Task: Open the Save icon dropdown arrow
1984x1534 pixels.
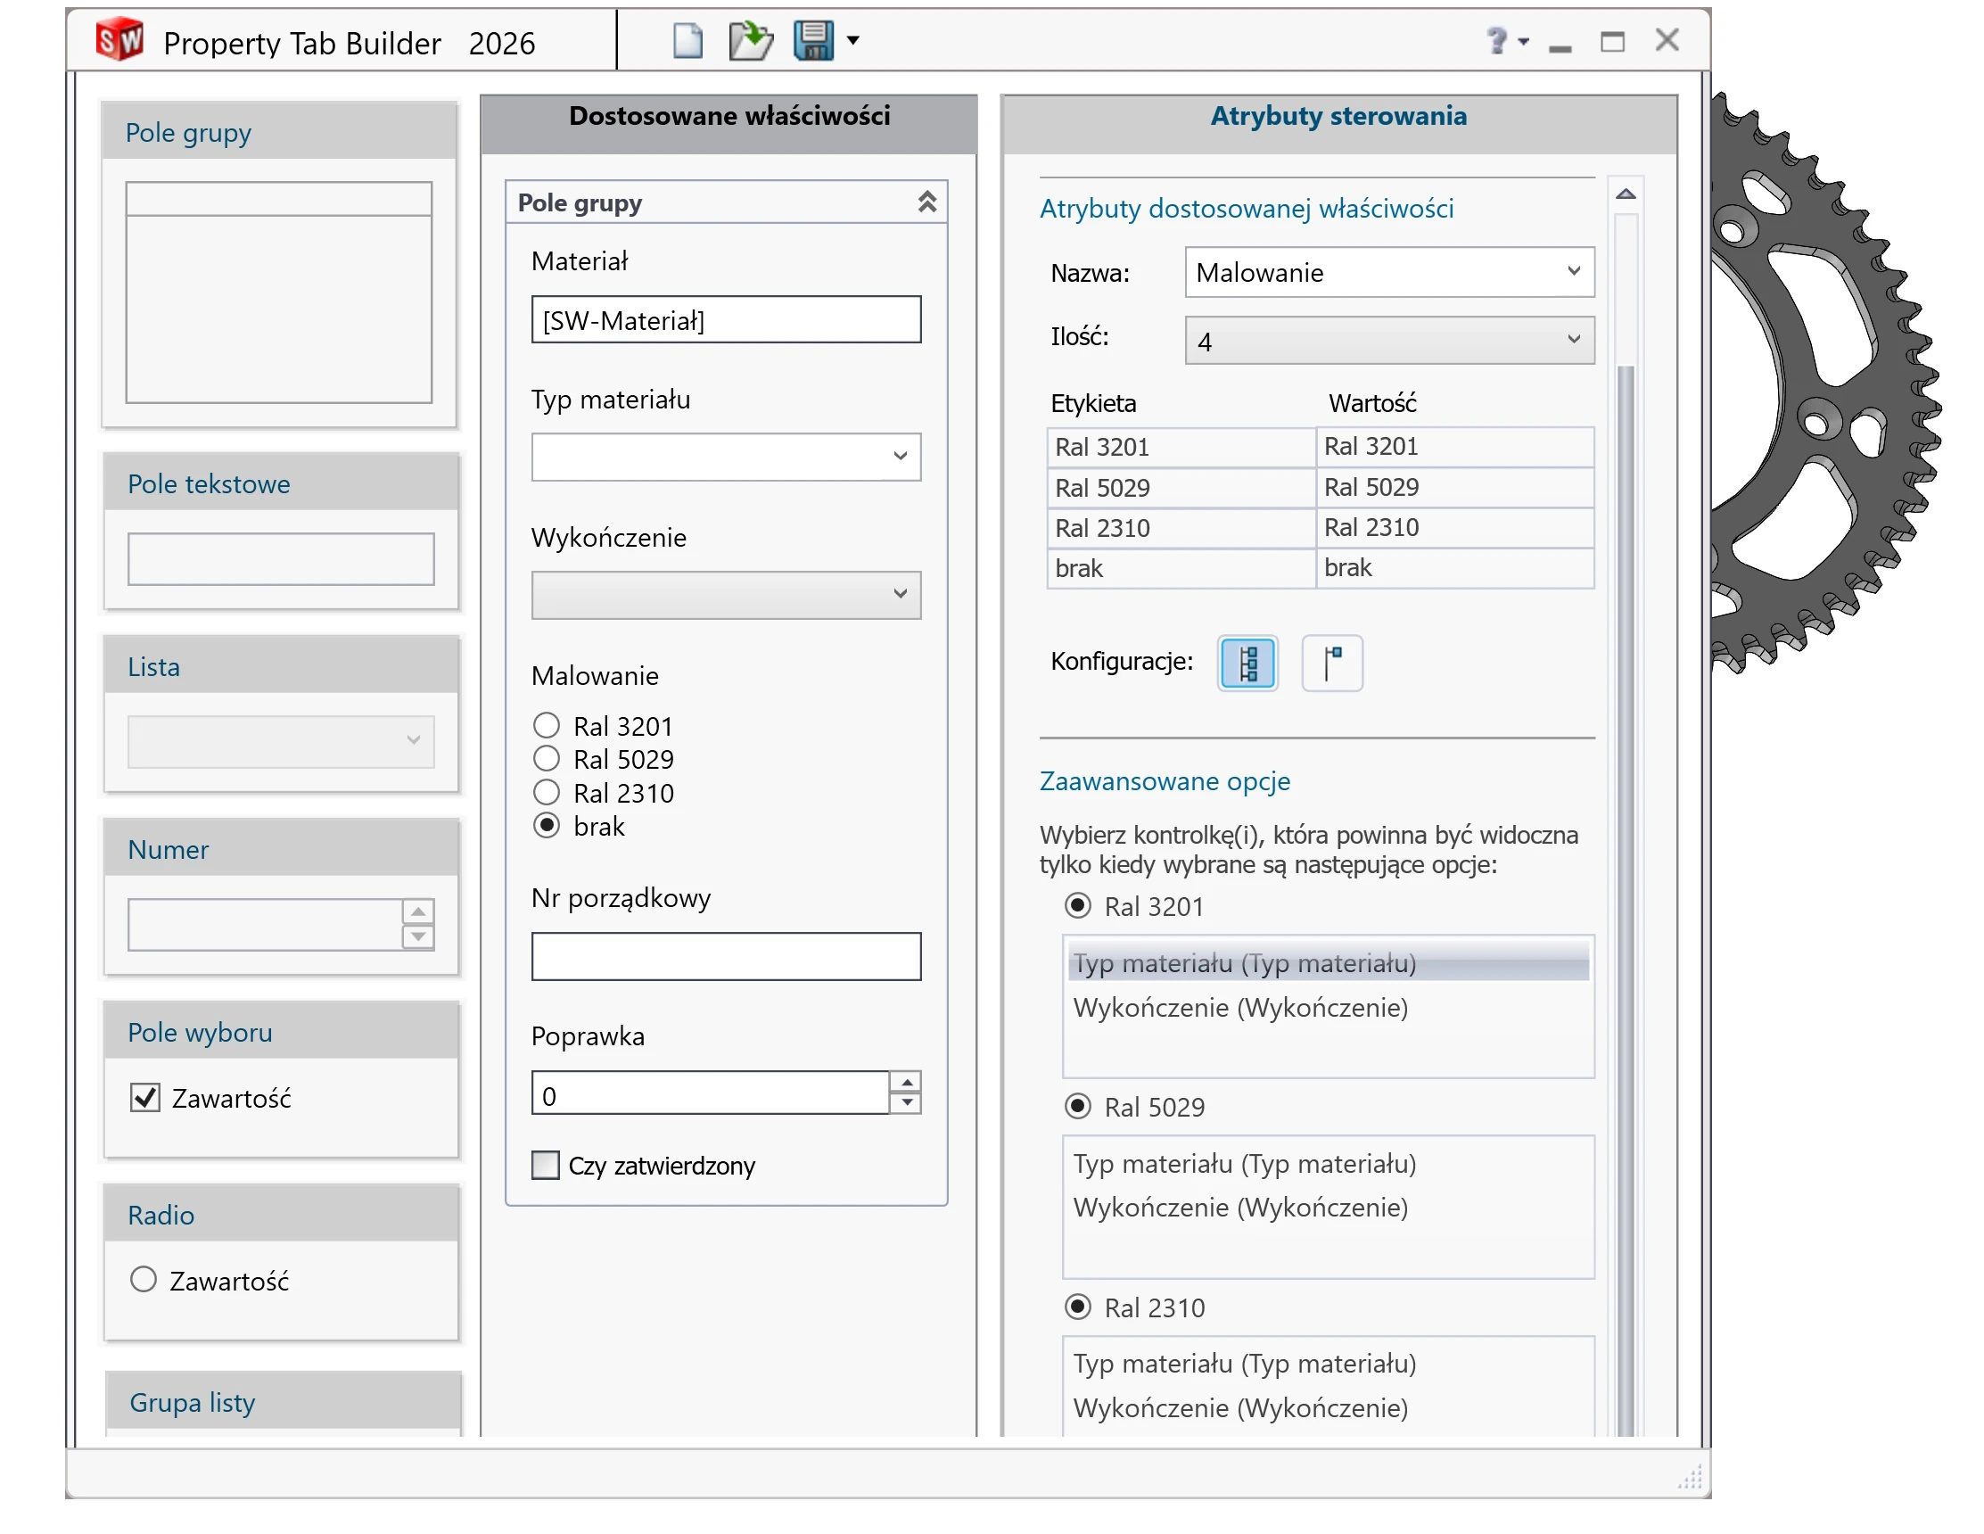Action: tap(853, 41)
